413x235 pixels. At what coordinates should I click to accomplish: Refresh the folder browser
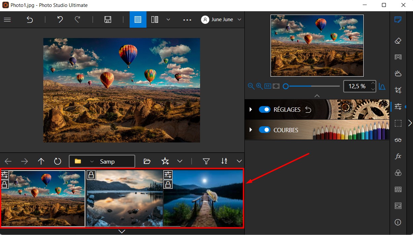coord(58,161)
